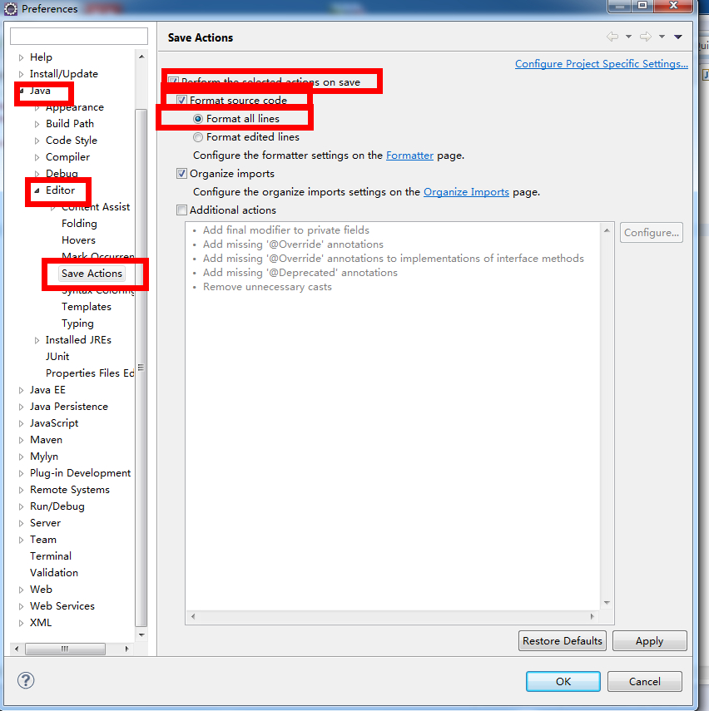Click the help question mark icon
The image size is (709, 711).
click(26, 680)
